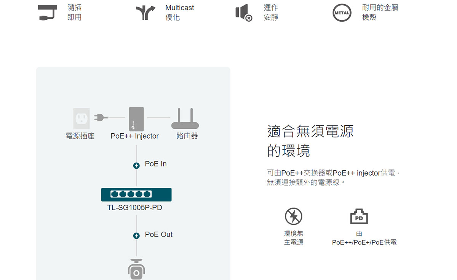457x280 pixels.
Task: Click the '耐用的金屬機殼' feature text
Action: tap(380, 13)
